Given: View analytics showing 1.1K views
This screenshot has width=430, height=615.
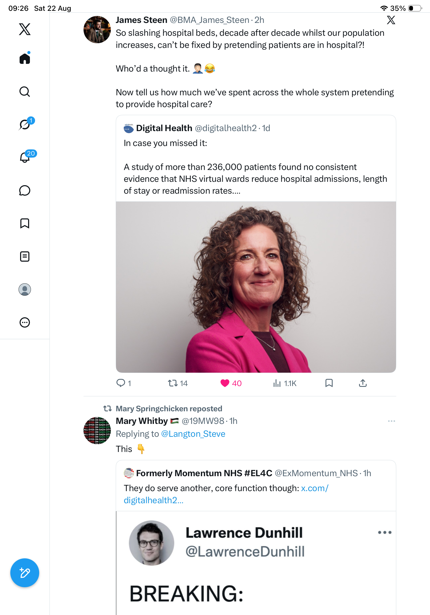Looking at the screenshot, I should 285,383.
